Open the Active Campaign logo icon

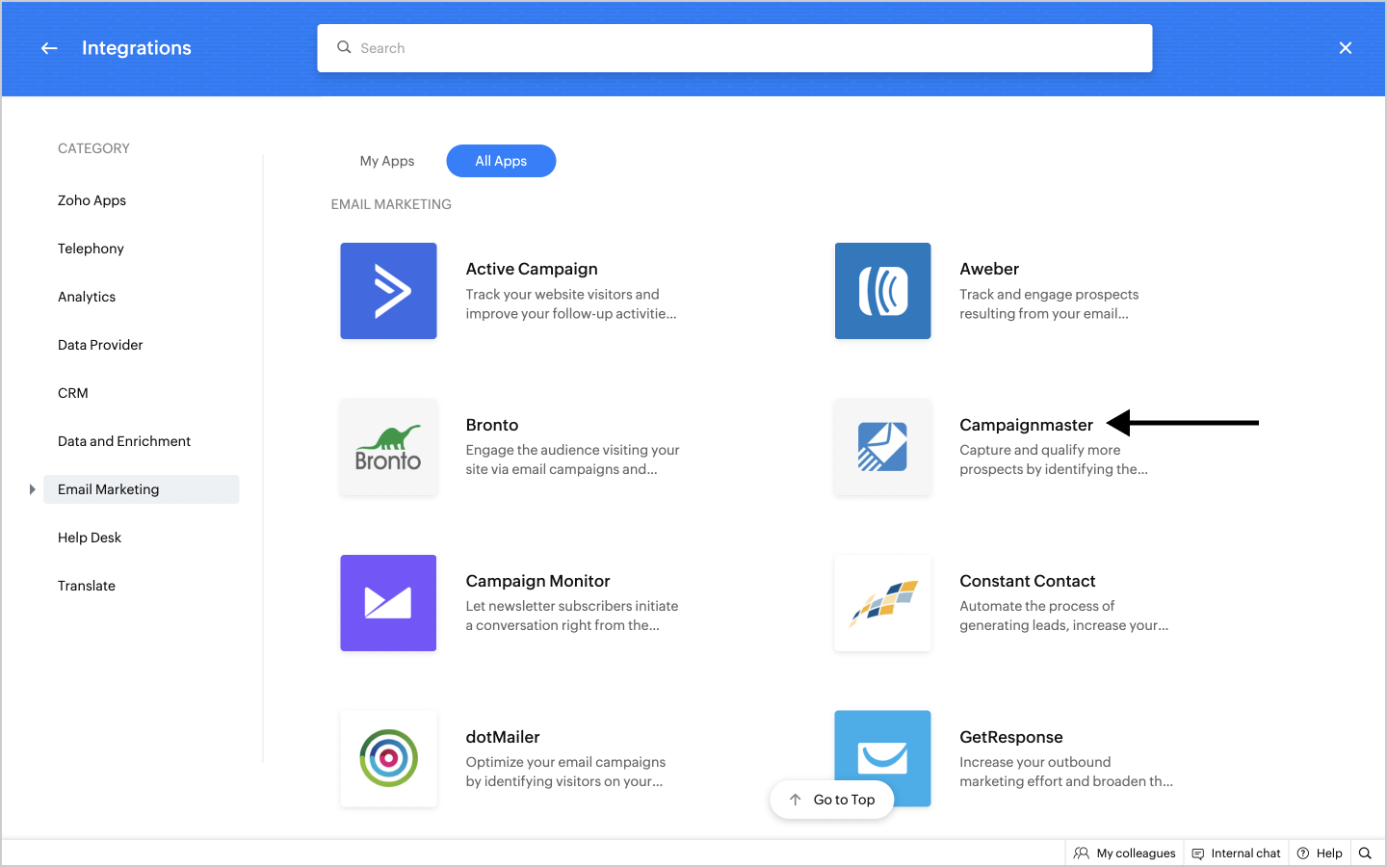tap(388, 291)
